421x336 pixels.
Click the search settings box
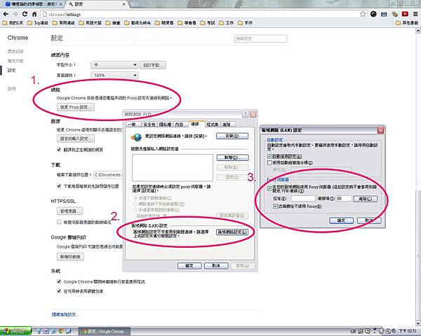tap(260, 38)
